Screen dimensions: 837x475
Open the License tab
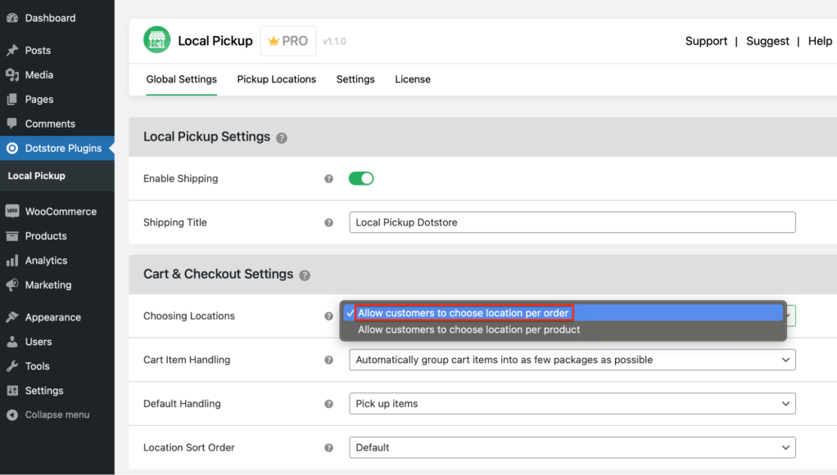click(x=413, y=79)
